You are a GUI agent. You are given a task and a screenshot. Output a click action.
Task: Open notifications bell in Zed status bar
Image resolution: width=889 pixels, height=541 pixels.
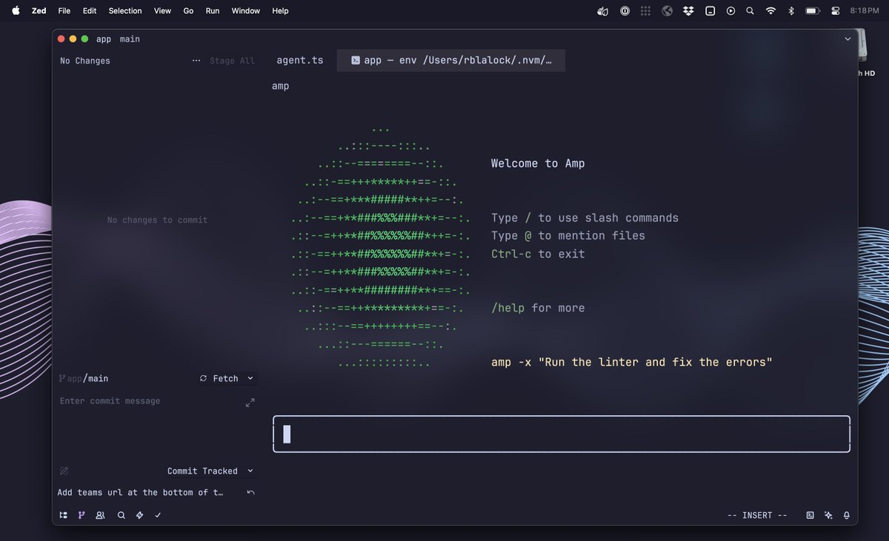846,515
